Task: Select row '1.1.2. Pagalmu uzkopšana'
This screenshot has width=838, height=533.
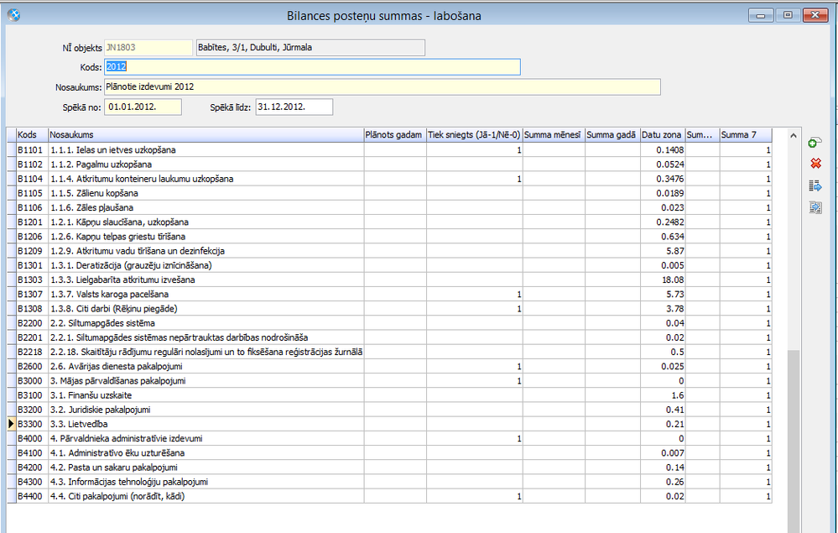Action: [101, 165]
